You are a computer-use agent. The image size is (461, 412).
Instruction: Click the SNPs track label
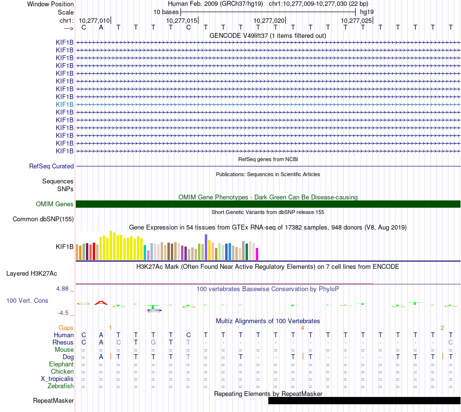[66, 189]
